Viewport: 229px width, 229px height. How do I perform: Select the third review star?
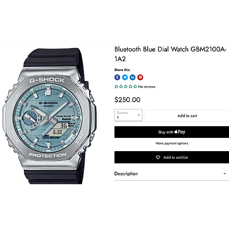(126, 87)
